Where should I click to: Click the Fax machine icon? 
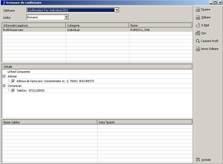pos(198,33)
